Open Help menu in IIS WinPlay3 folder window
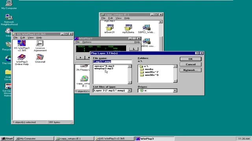The image size is (252, 141). tap(39, 38)
